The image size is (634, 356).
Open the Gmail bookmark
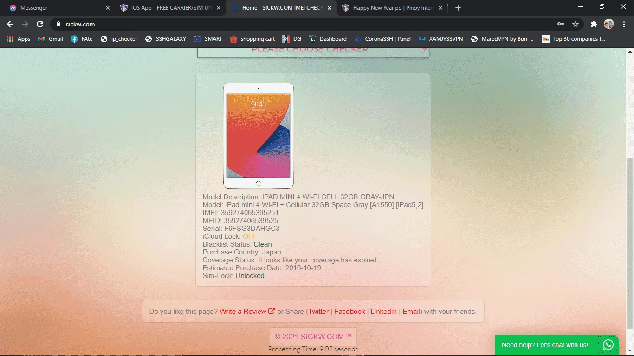coord(50,39)
